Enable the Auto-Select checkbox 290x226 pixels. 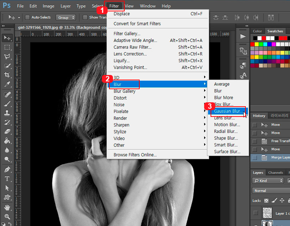click(x=27, y=17)
